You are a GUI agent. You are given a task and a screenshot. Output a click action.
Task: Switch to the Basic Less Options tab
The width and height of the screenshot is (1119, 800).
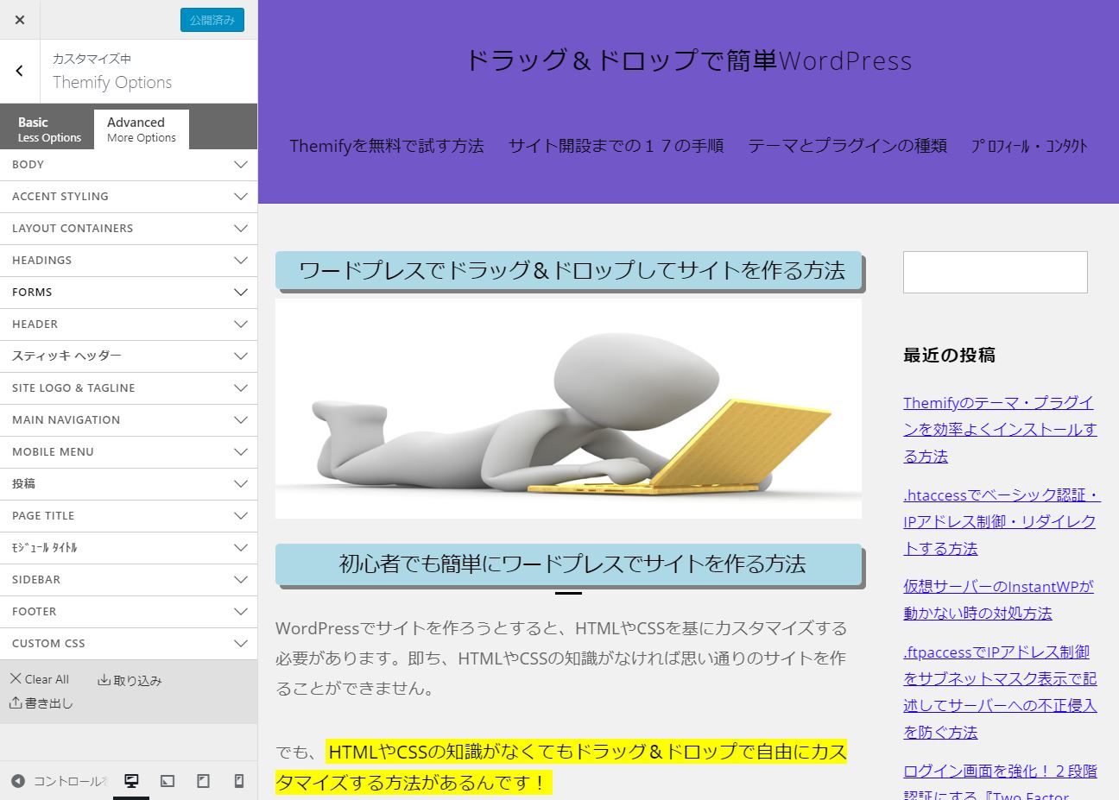coord(49,129)
